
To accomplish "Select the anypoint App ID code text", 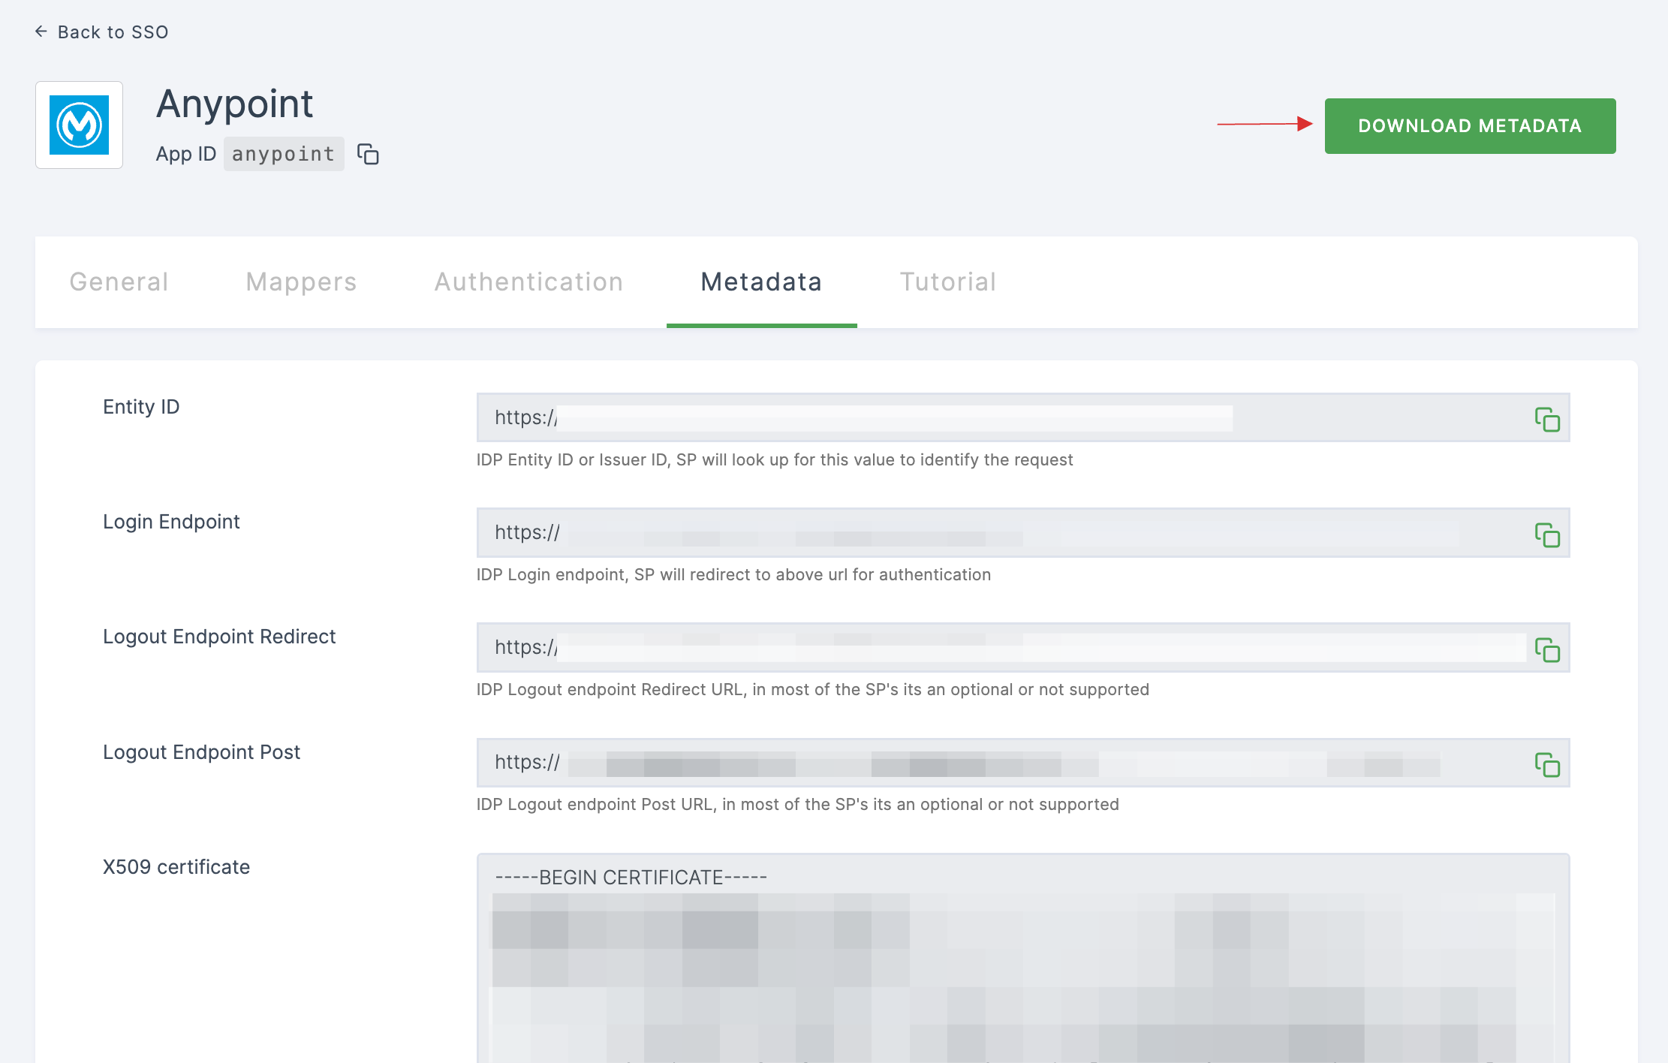I will coord(284,154).
